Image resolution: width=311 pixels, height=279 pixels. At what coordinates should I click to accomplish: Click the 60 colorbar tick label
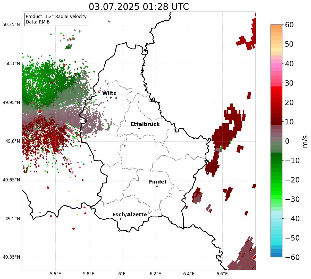click(289, 25)
